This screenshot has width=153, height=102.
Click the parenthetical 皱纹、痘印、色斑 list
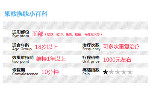click(73, 34)
